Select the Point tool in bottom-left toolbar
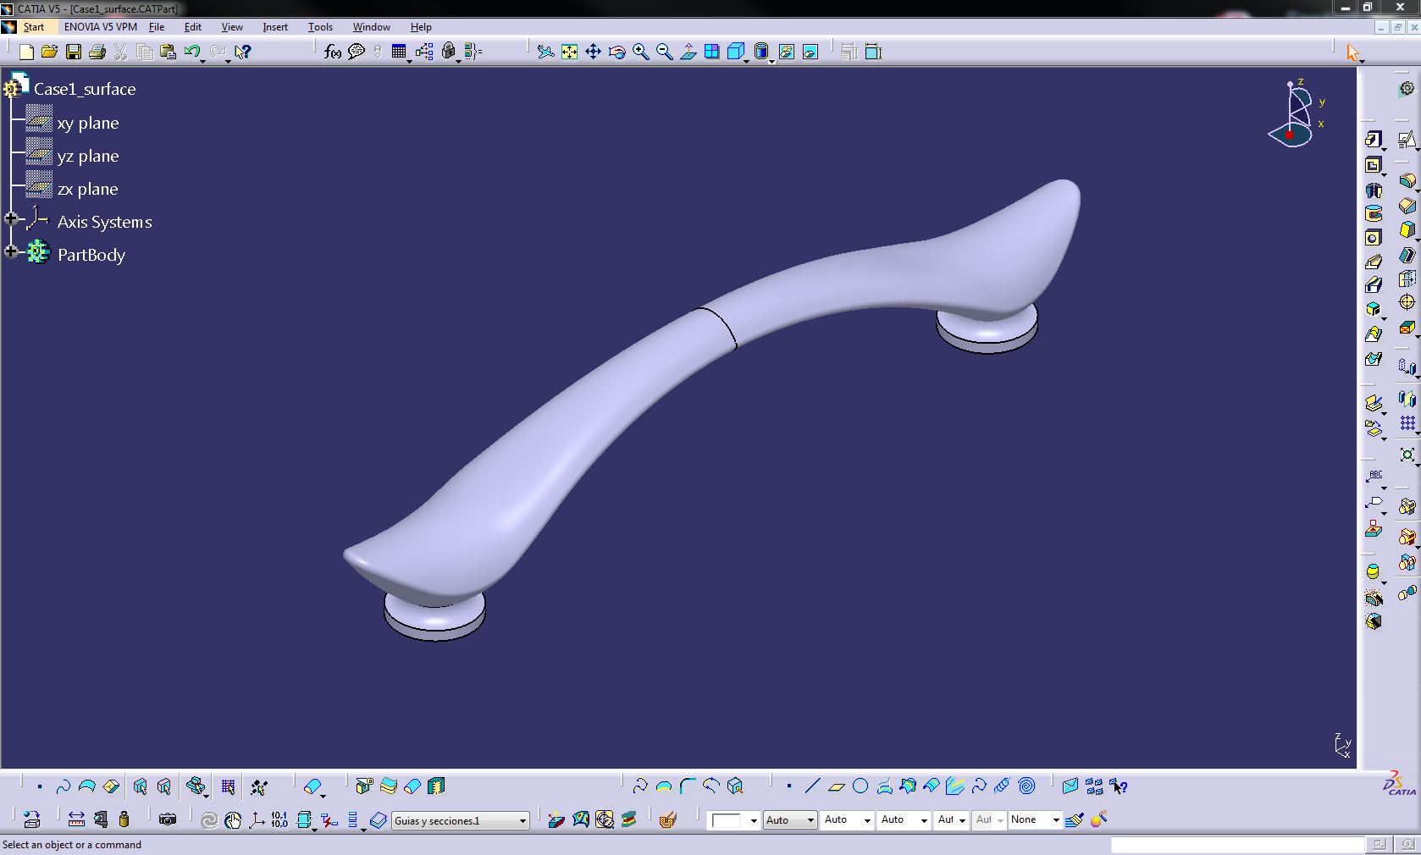Viewport: 1421px width, 855px height. pyautogui.click(x=39, y=786)
